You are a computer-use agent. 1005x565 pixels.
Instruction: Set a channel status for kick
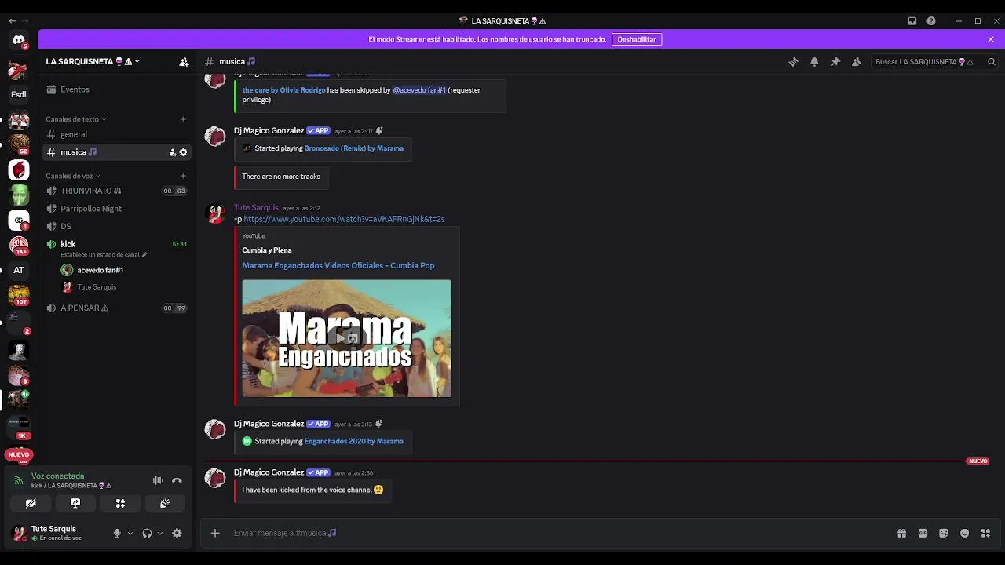tap(104, 255)
